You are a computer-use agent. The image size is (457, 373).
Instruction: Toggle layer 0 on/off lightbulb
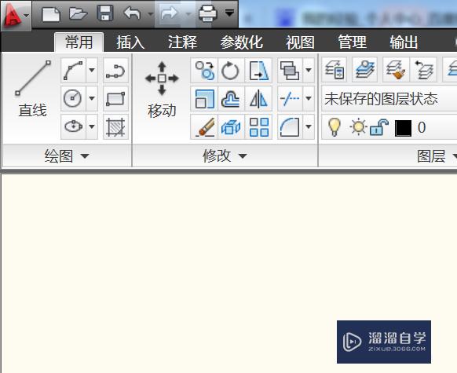[x=334, y=127]
